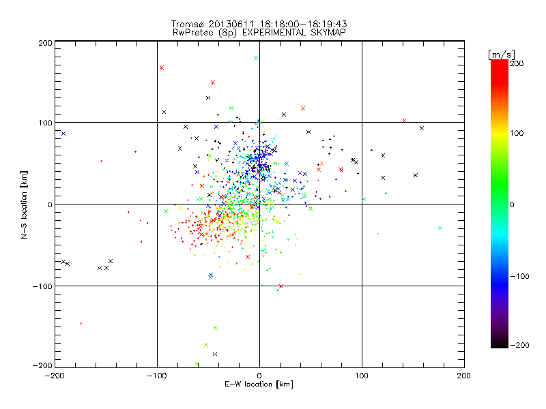
Task: Click the cyan X marker at far right
Action: click(x=440, y=228)
